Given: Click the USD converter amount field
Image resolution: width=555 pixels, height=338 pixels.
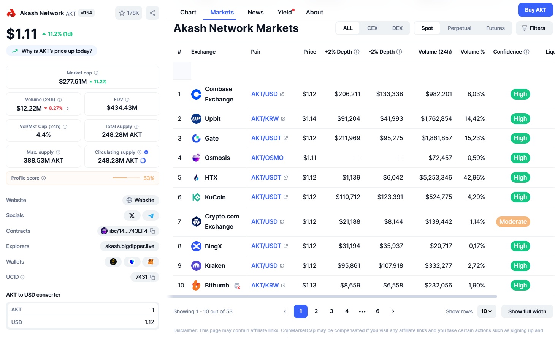Looking at the screenshot, I should pos(82,322).
